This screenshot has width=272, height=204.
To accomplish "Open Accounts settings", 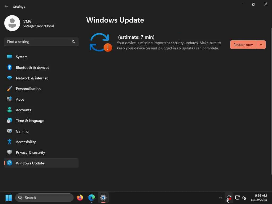I will tap(41, 110).
